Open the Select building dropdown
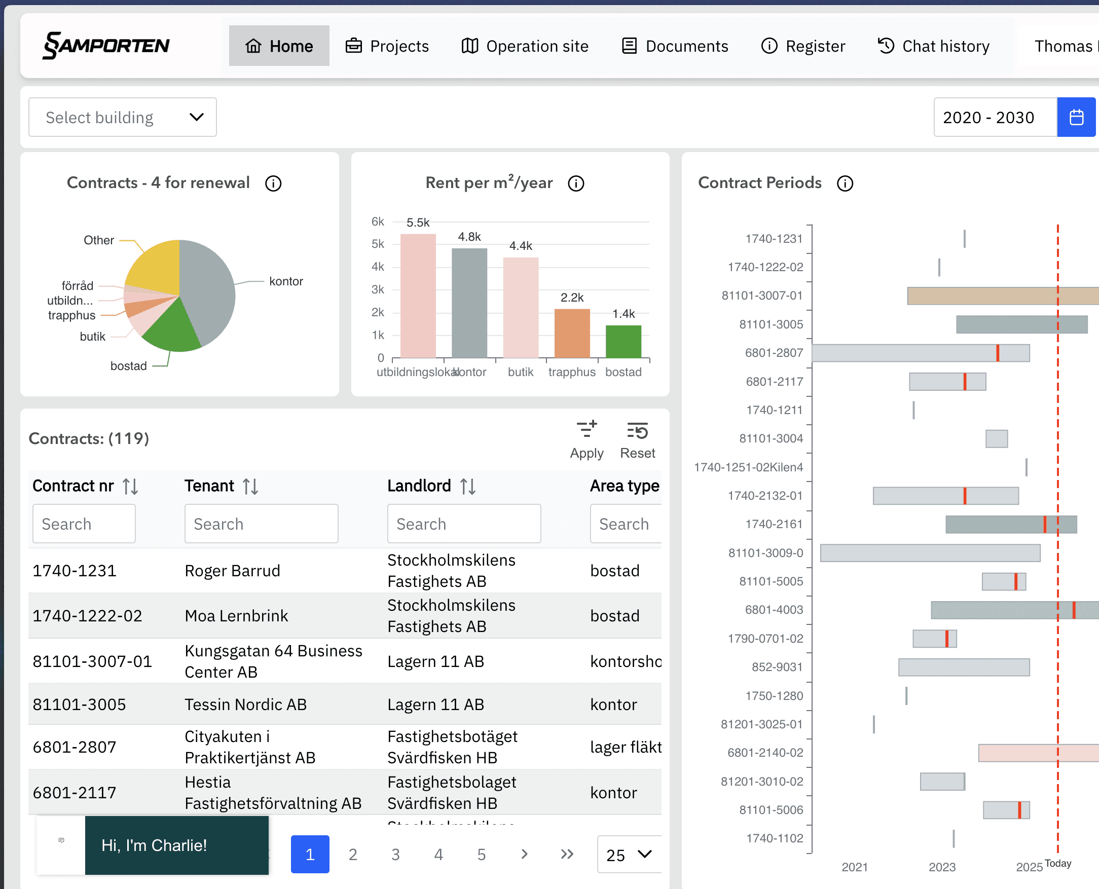 pos(122,117)
